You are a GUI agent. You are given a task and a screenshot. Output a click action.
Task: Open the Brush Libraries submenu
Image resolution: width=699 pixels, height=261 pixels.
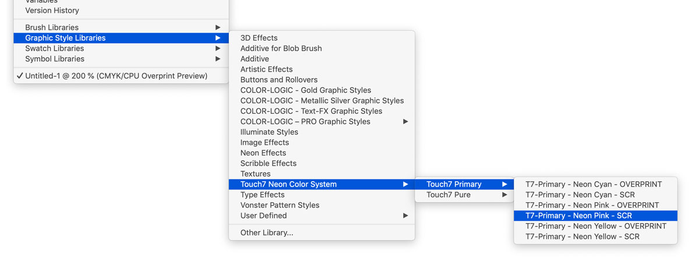coord(121,27)
